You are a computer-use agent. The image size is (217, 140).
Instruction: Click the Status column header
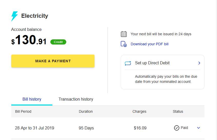pos(178,111)
